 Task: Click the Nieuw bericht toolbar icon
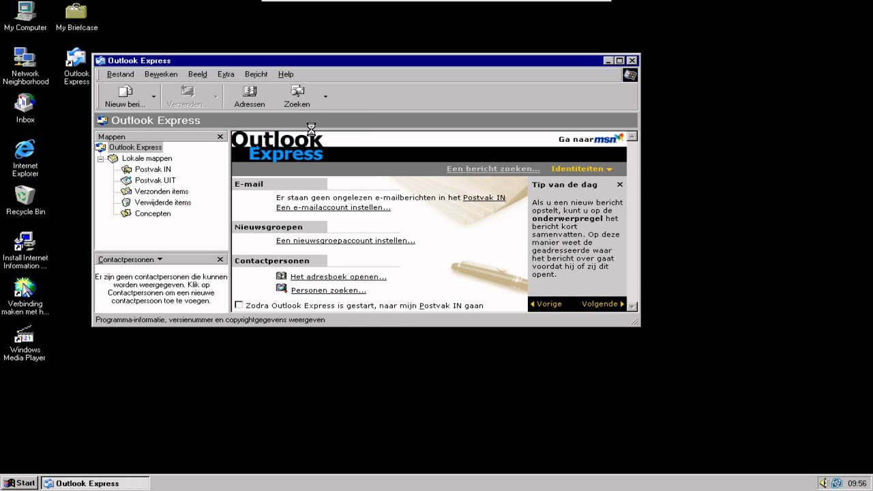click(x=125, y=91)
